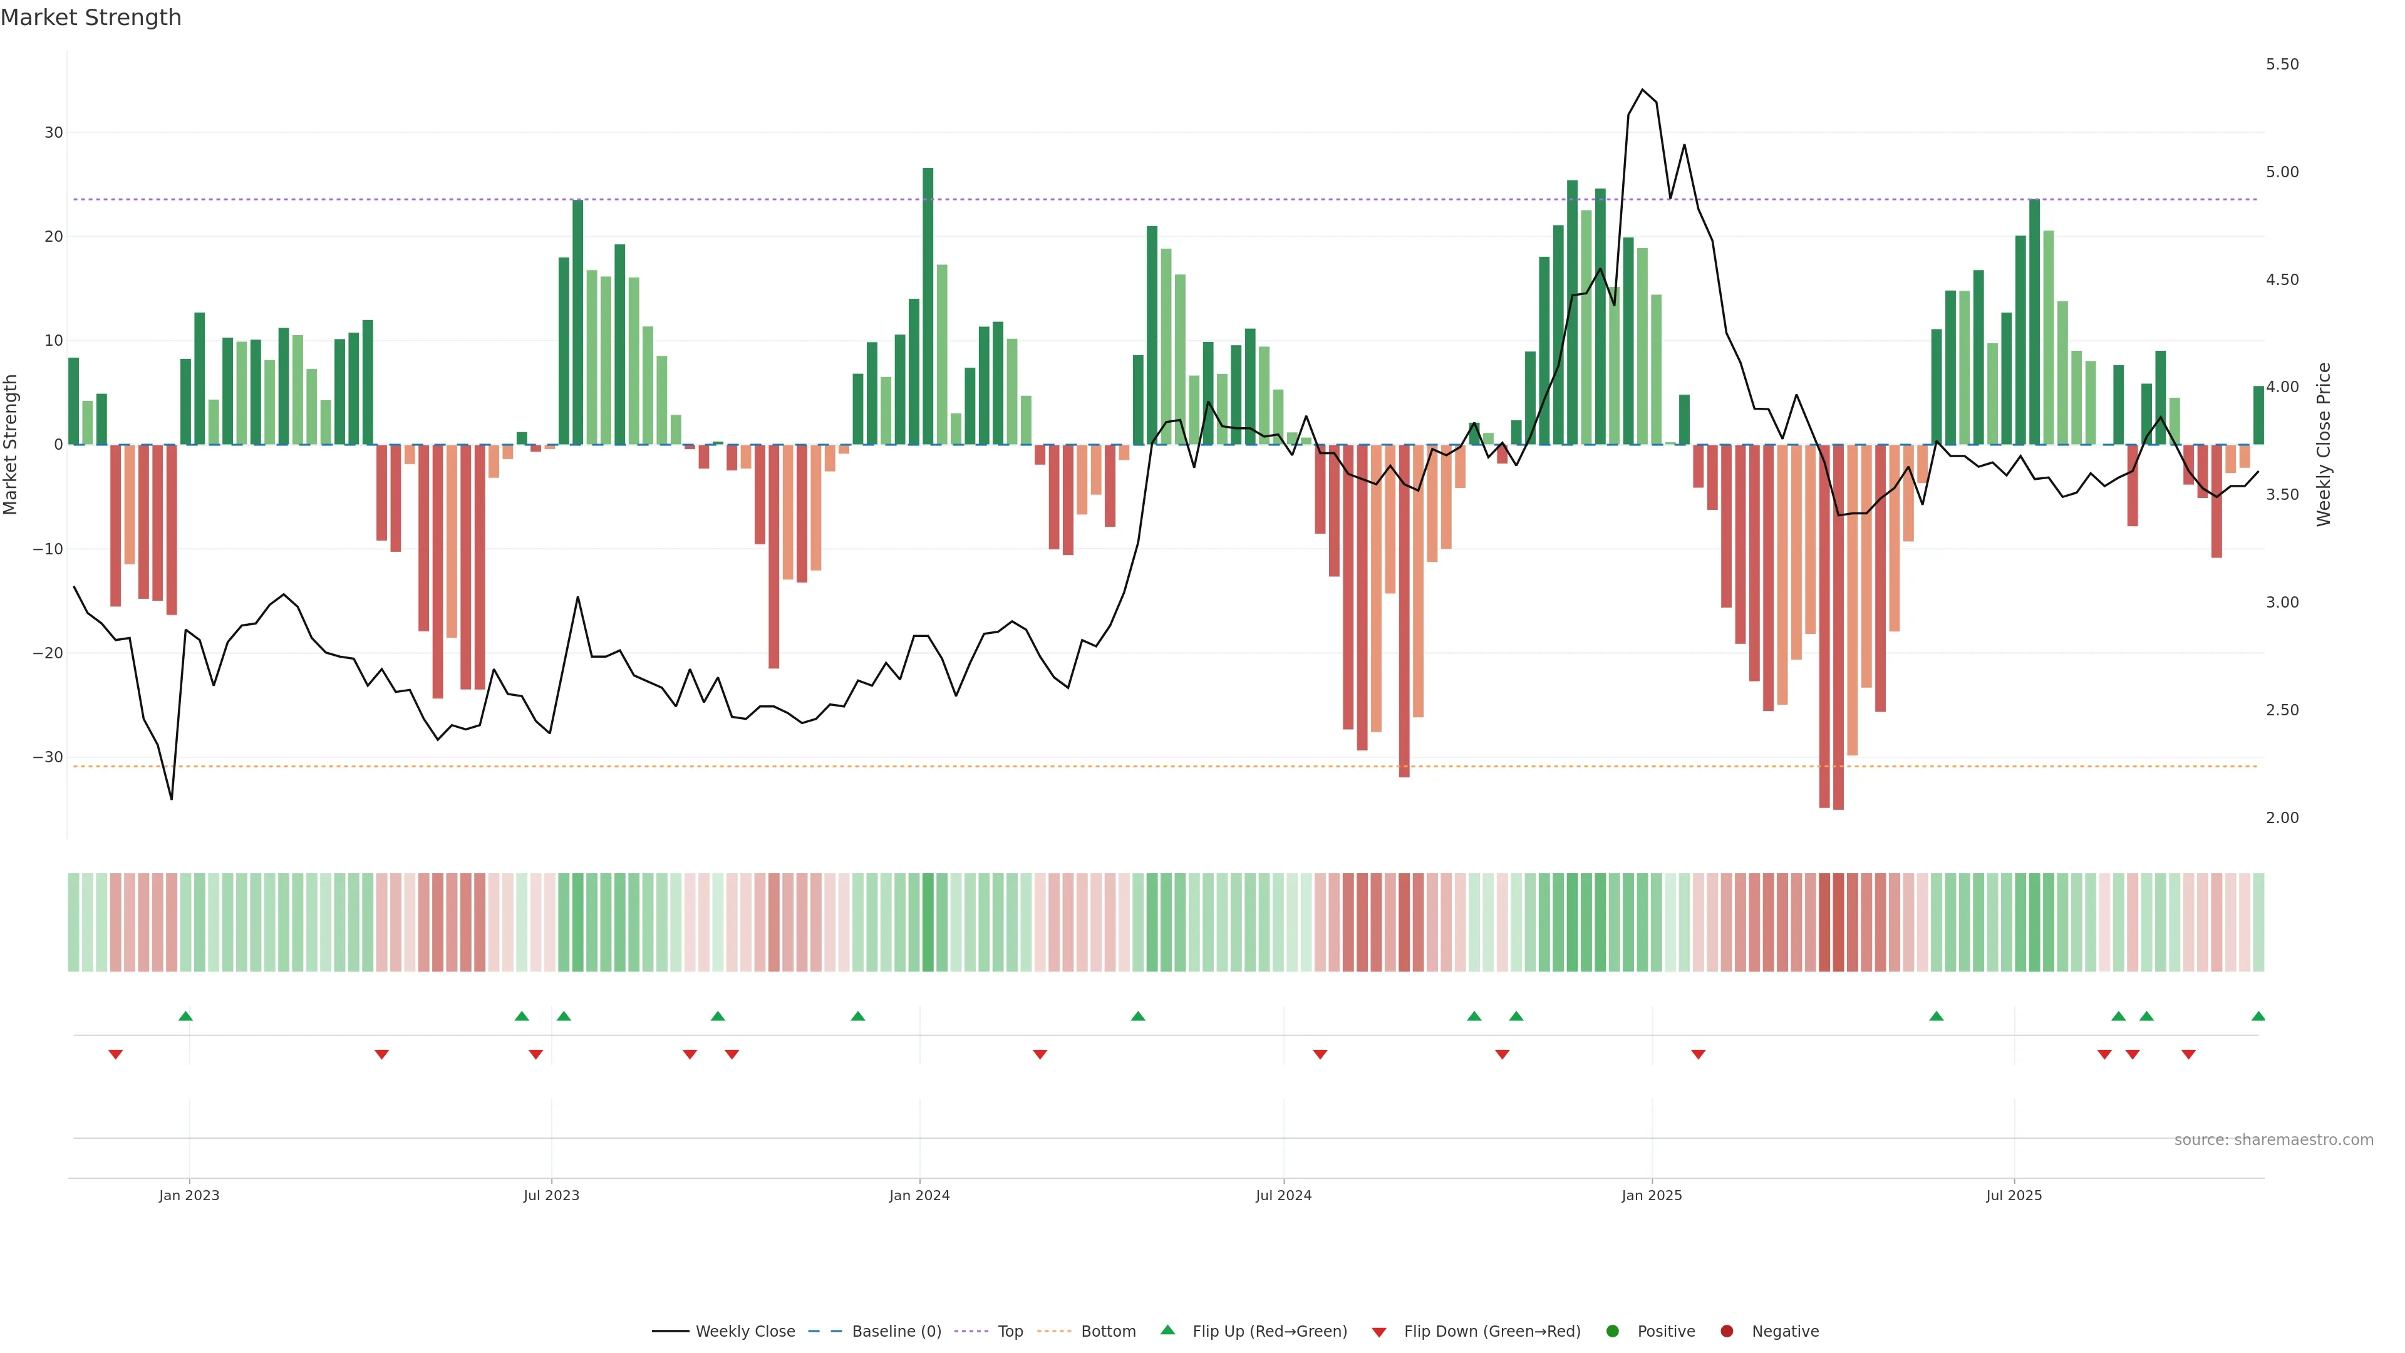
Task: Click the Jan 2024 x-axis label
Action: pos(919,1195)
